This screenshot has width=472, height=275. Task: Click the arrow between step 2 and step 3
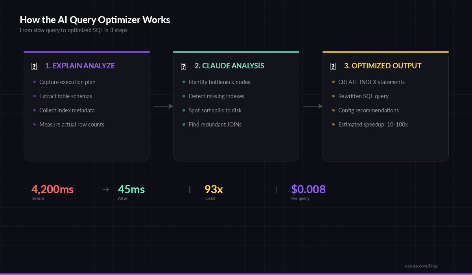click(312, 106)
